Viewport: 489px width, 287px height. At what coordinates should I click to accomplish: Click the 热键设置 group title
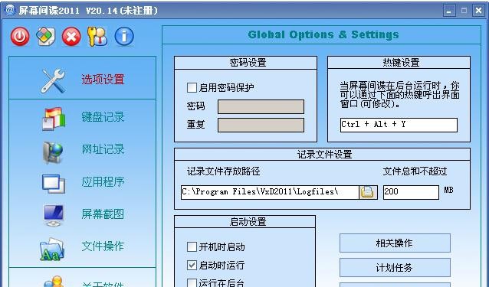401,63
